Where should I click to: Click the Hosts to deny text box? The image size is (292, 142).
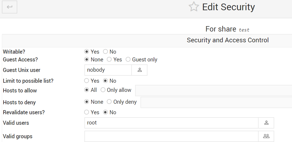[216, 102]
